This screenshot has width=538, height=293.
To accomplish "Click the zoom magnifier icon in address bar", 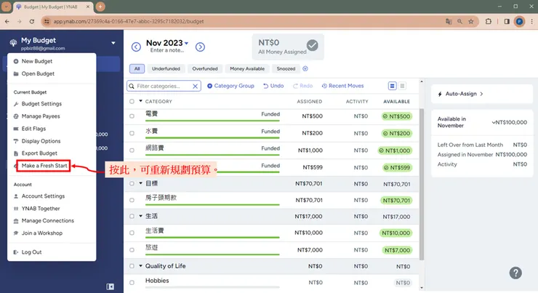I will coord(459,21).
